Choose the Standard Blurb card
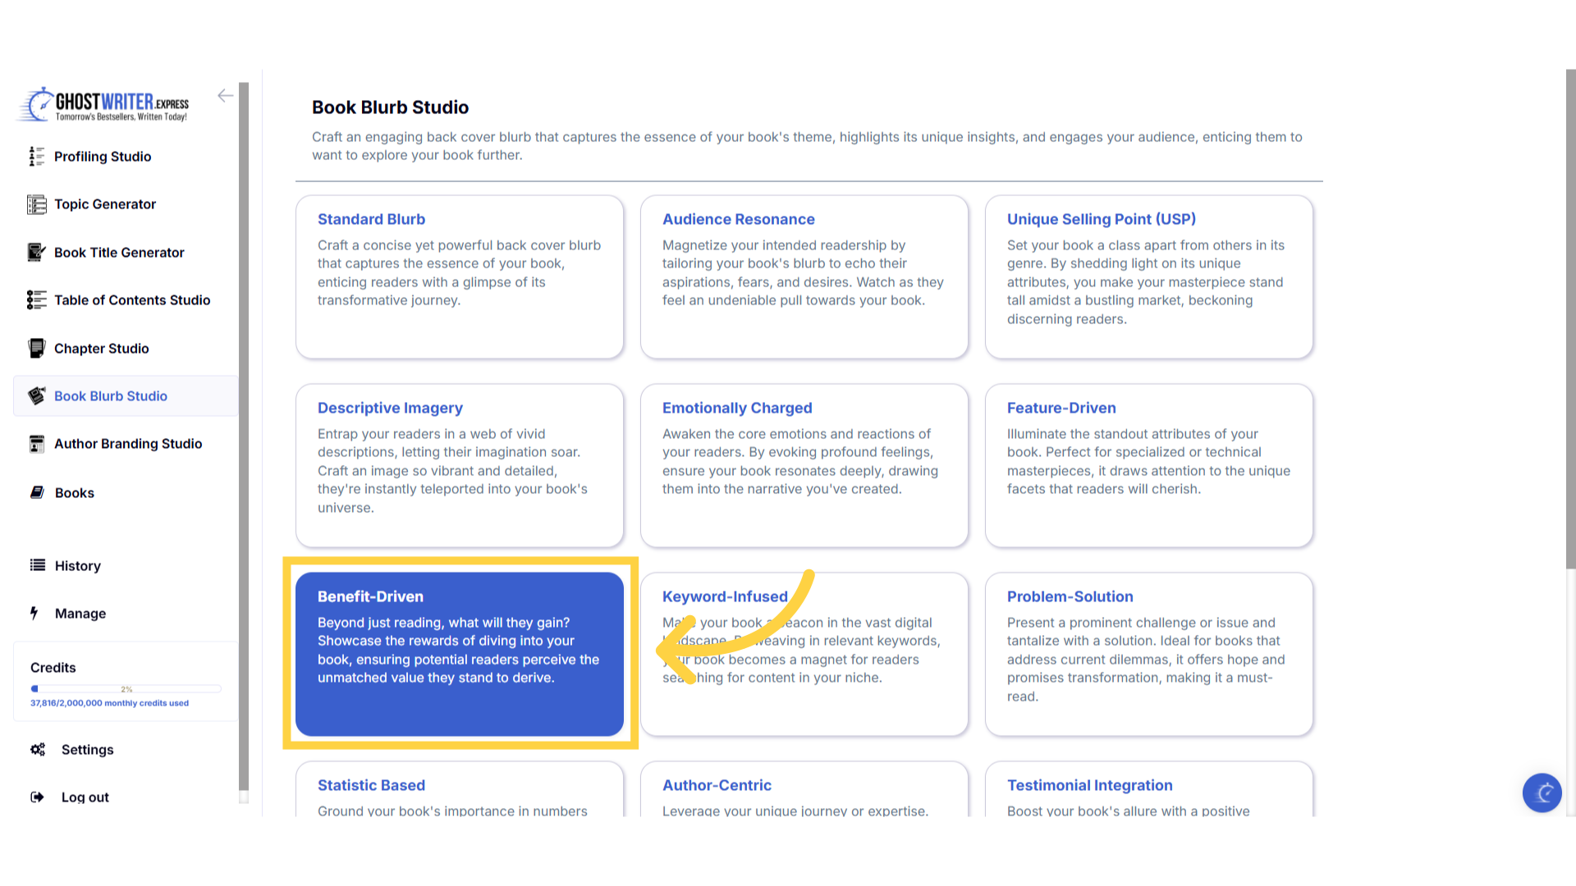 click(459, 276)
